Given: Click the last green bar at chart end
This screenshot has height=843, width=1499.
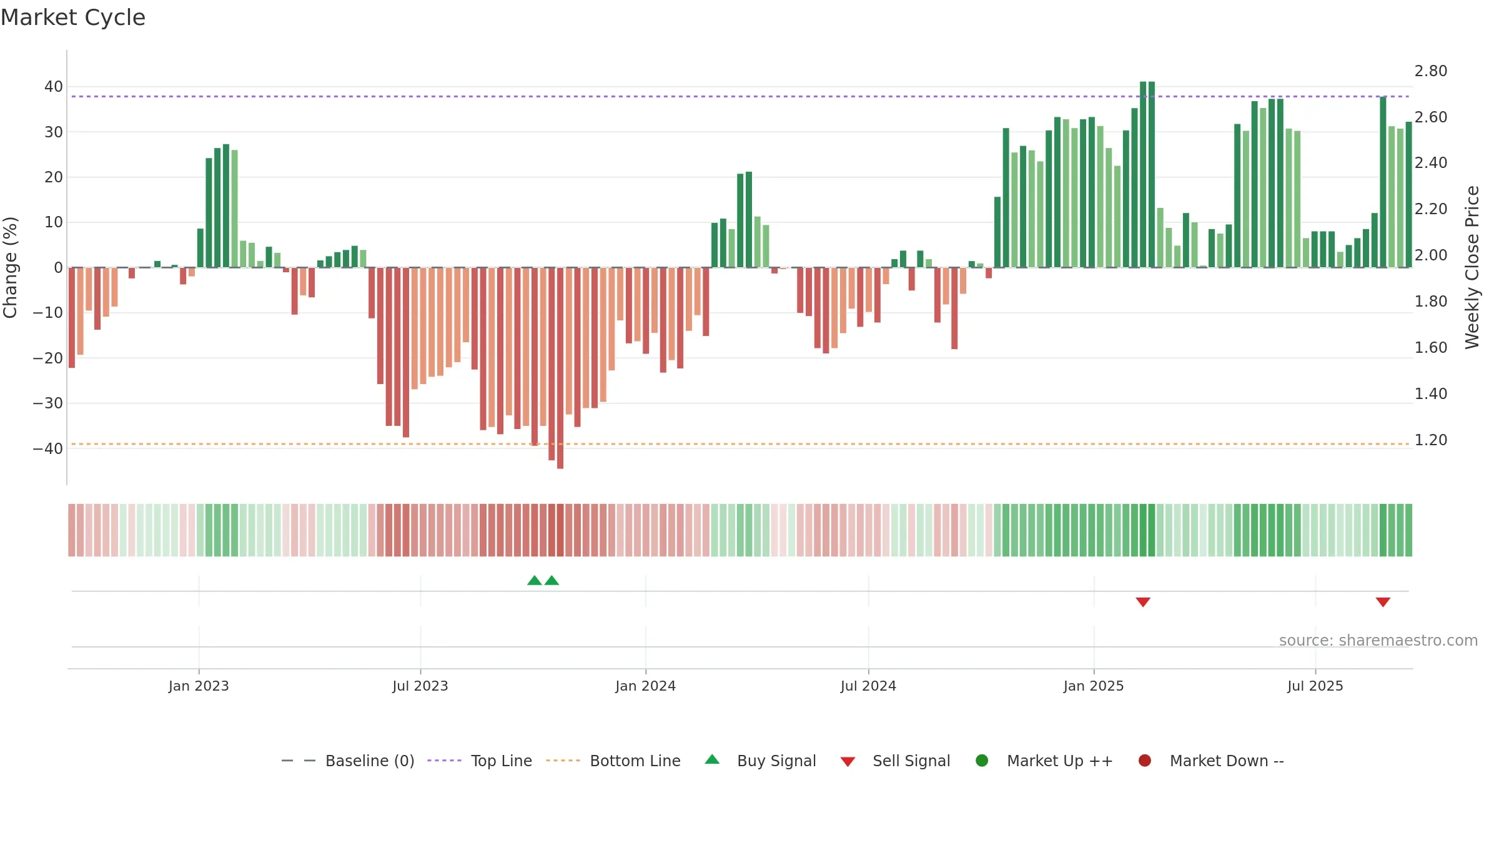Looking at the screenshot, I should pos(1408,195).
